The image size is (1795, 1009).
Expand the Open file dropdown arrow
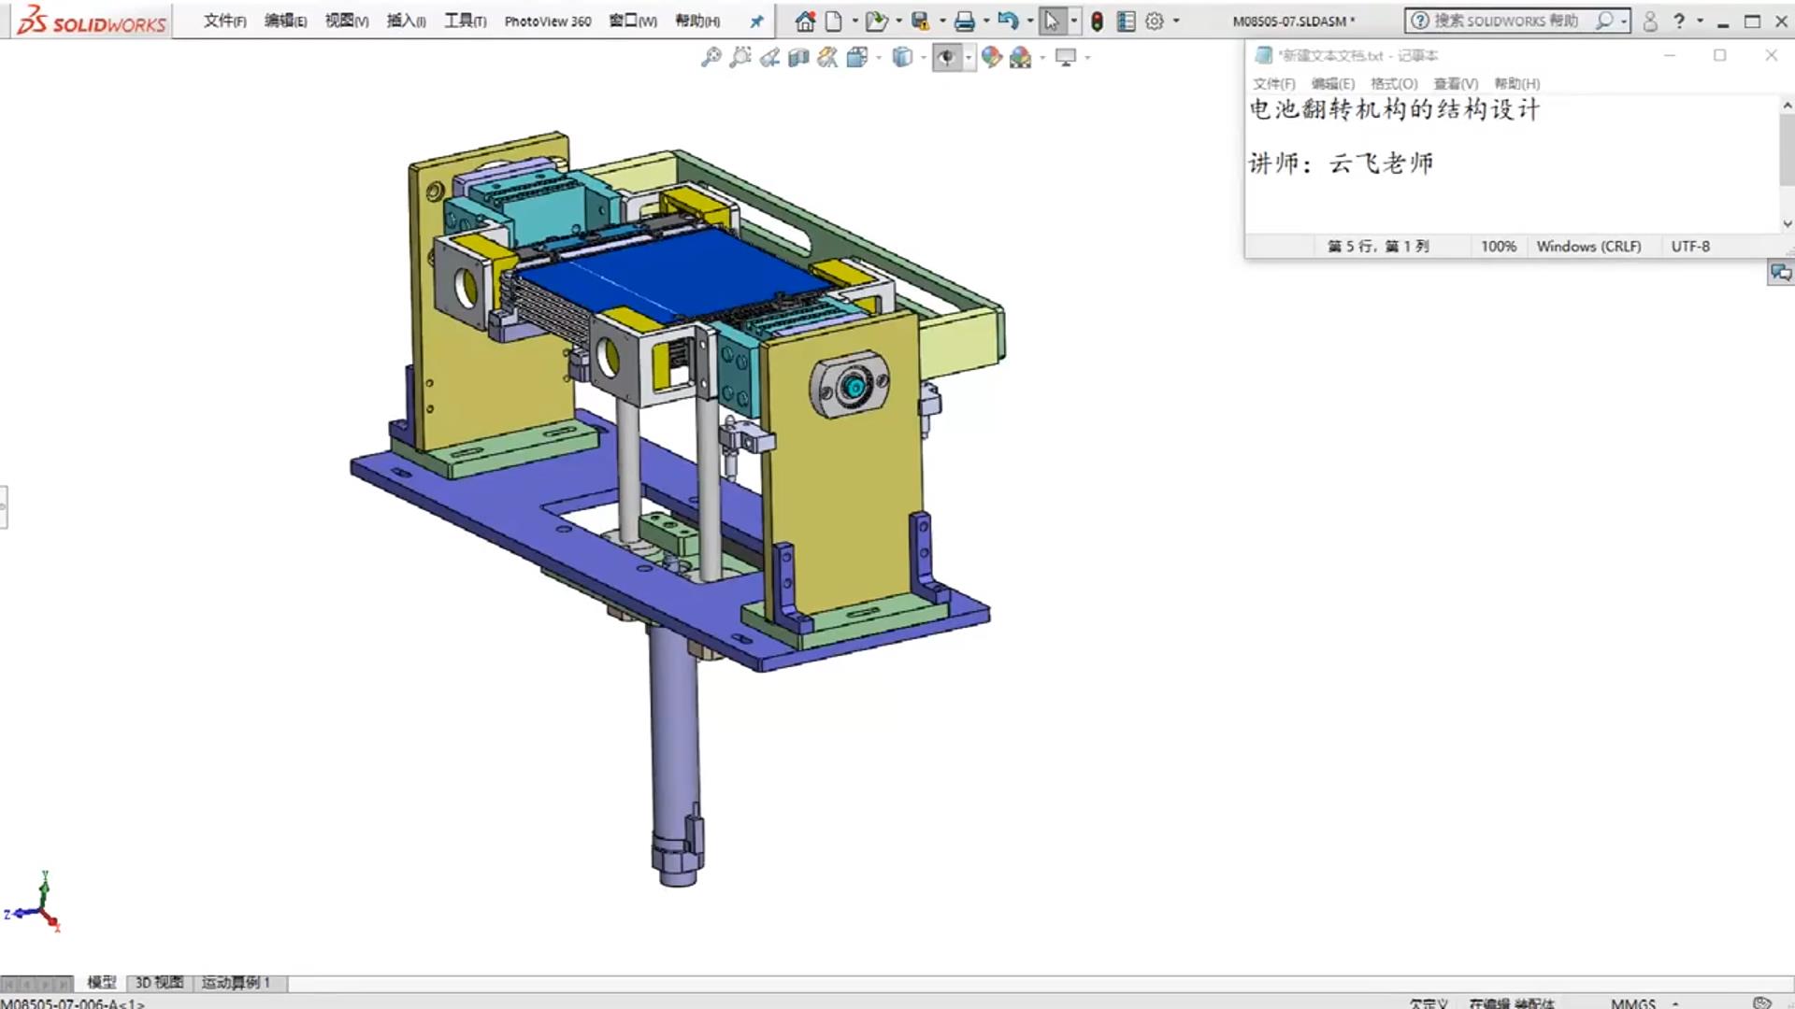tap(898, 21)
